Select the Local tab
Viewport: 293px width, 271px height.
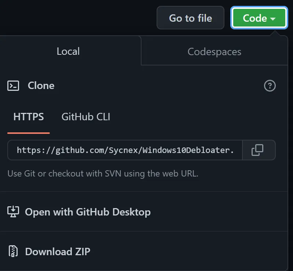[69, 51]
